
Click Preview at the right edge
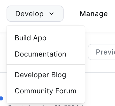point(101,52)
